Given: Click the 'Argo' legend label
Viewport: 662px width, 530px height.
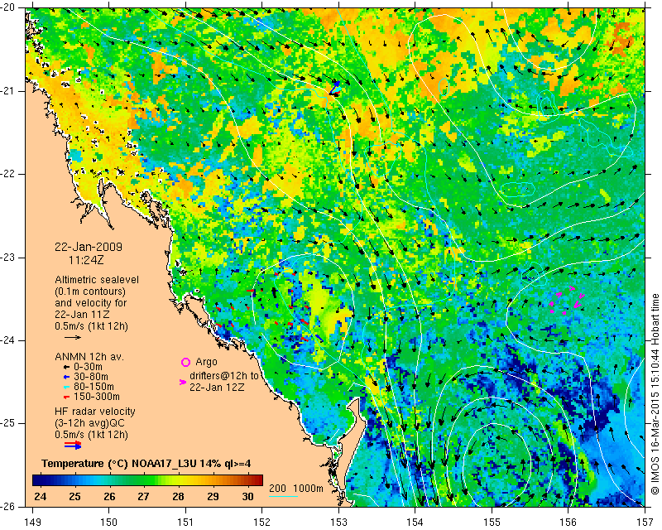Looking at the screenshot, I should click(206, 362).
